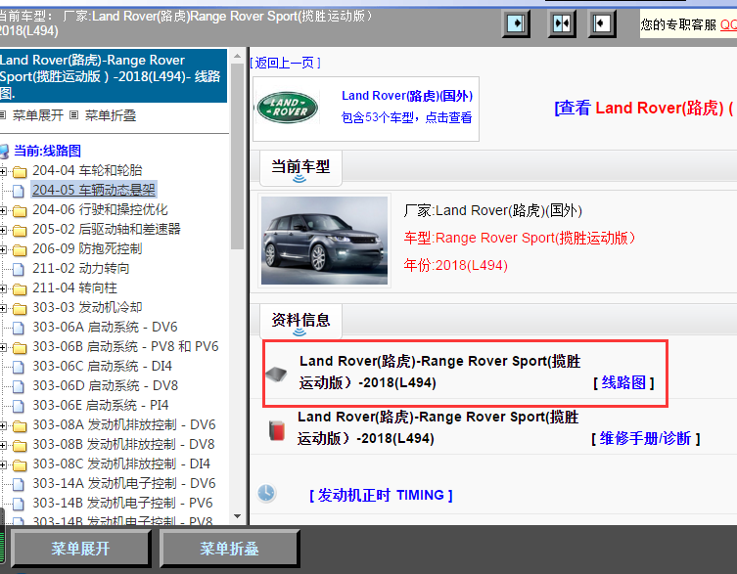Click the document icon for 303-14A 发动机电子控制
The width and height of the screenshot is (737, 574).
point(19,484)
